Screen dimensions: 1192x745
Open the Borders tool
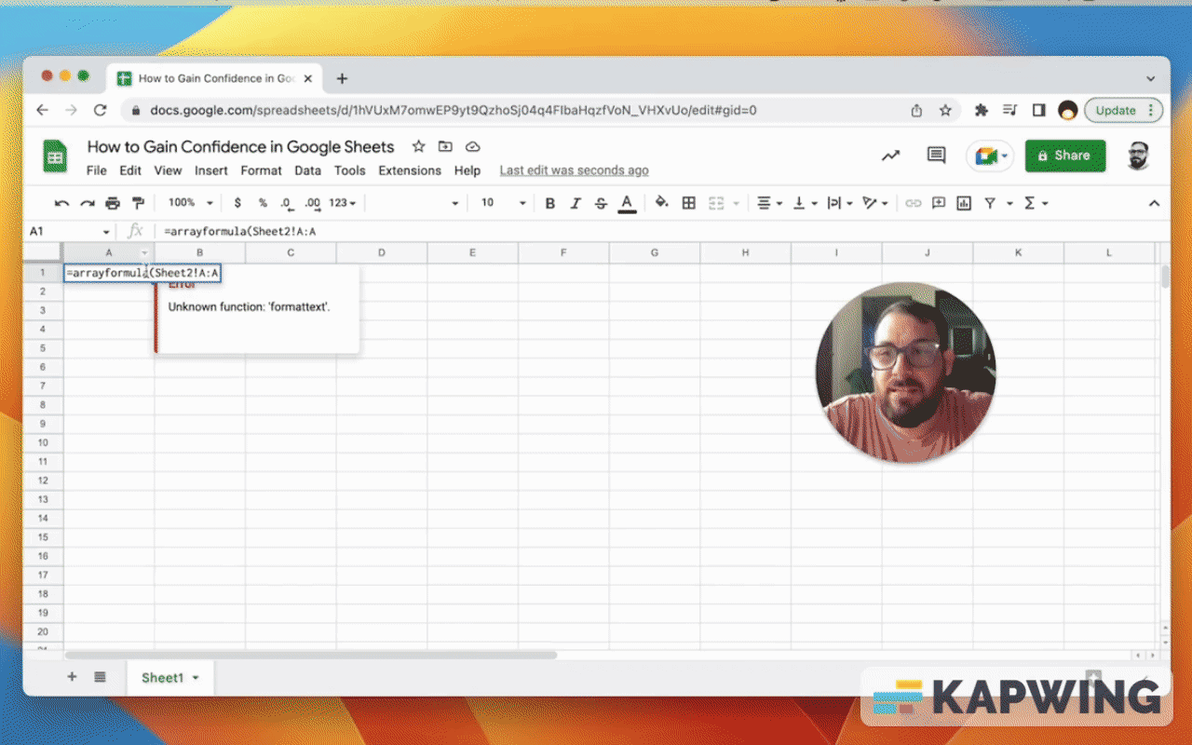coord(689,203)
